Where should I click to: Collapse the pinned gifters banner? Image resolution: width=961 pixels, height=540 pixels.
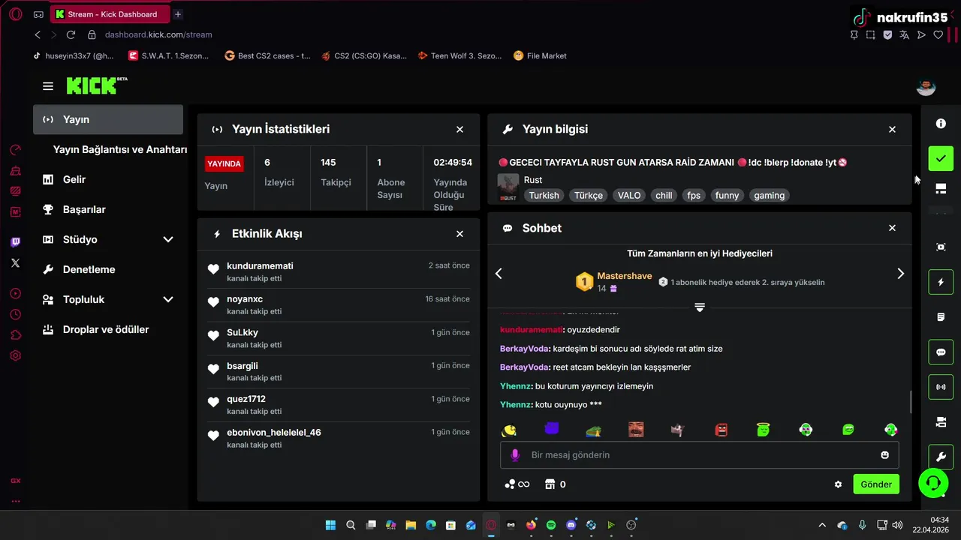pos(700,307)
